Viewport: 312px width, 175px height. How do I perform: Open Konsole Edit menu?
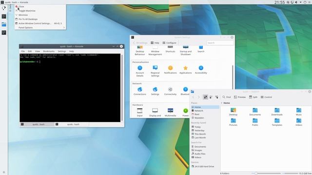(30, 51)
